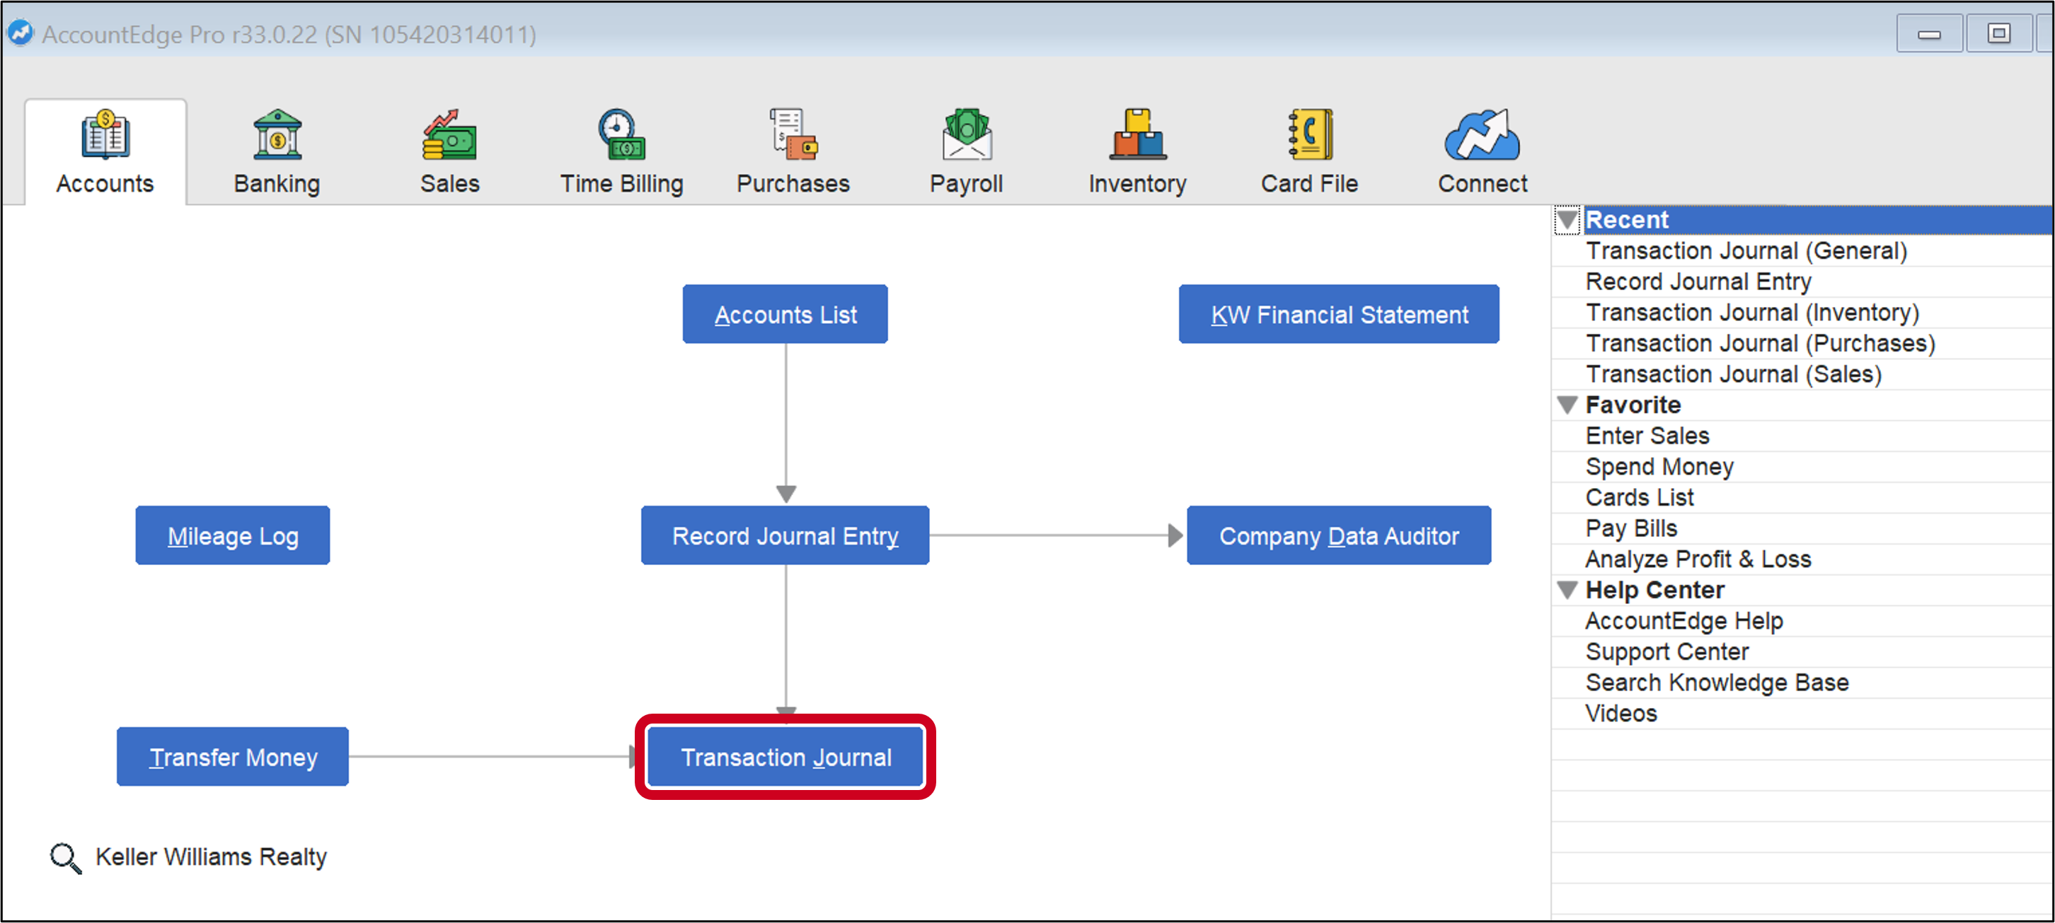The width and height of the screenshot is (2055, 923).
Task: Minimize the AccountEdge Pro window
Action: pos(1929,33)
